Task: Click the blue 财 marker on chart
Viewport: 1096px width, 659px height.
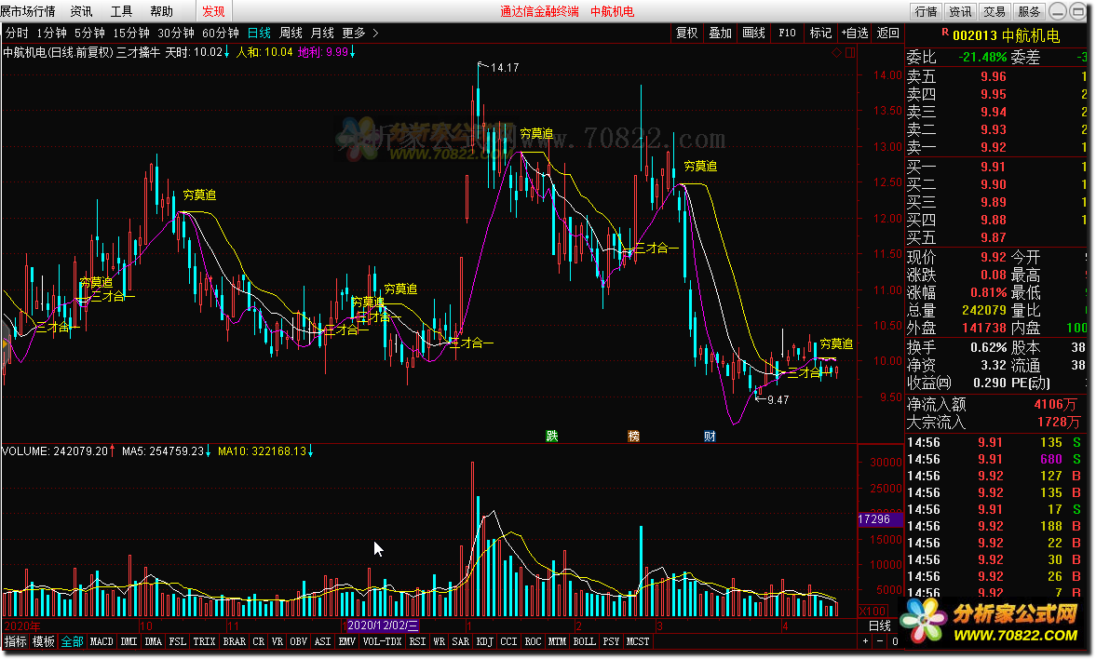Action: tap(710, 436)
